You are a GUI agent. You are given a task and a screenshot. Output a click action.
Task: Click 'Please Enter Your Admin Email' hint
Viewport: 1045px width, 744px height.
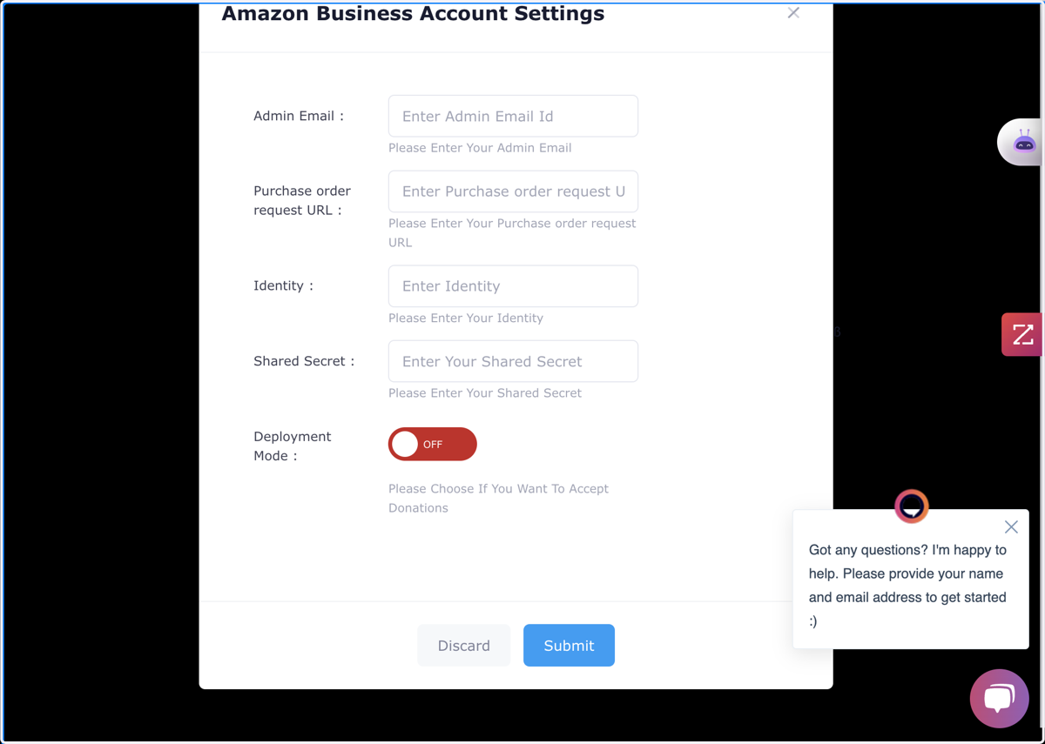point(480,148)
